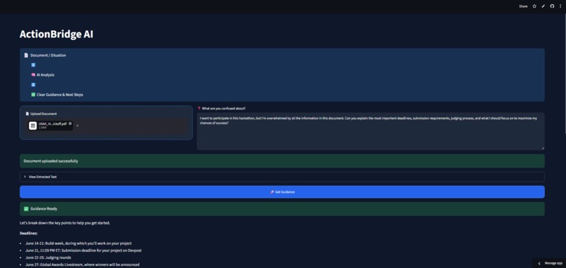Expand the View Extracted Text section
Image resolution: width=566 pixels, height=268 pixels.
[x=282, y=177]
